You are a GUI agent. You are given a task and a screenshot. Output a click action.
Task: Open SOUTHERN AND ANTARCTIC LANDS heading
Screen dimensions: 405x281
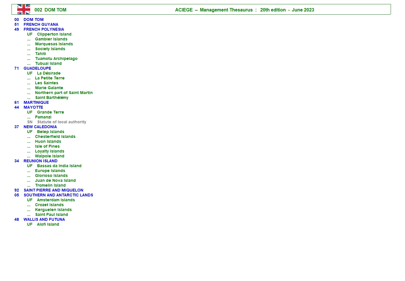coord(58,195)
